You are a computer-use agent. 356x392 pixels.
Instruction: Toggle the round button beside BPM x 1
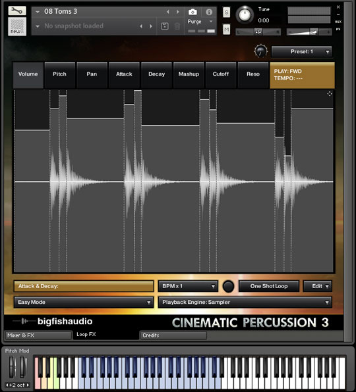(228, 287)
